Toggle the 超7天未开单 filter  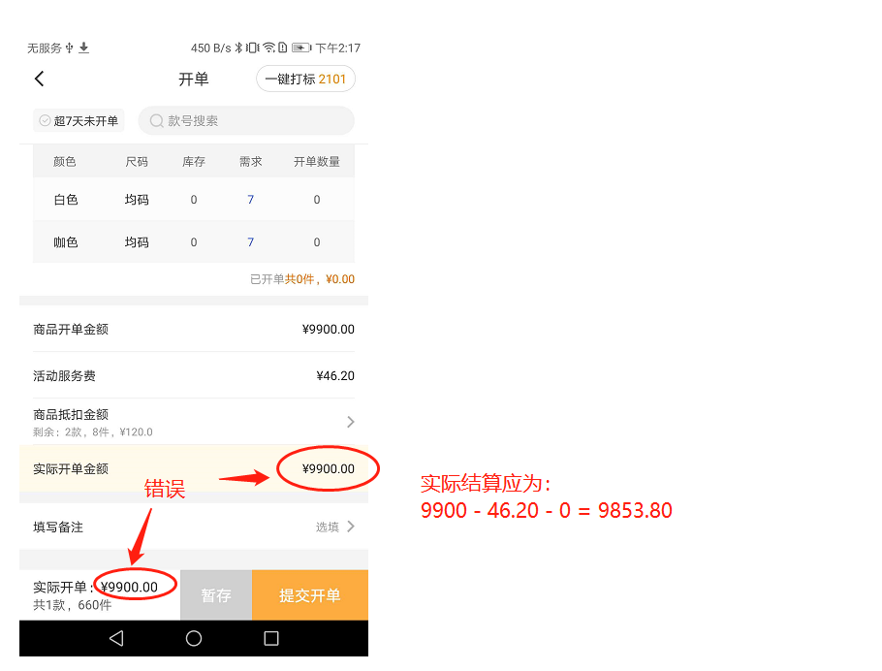coord(79,120)
